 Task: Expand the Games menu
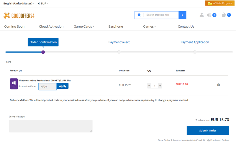point(149,26)
